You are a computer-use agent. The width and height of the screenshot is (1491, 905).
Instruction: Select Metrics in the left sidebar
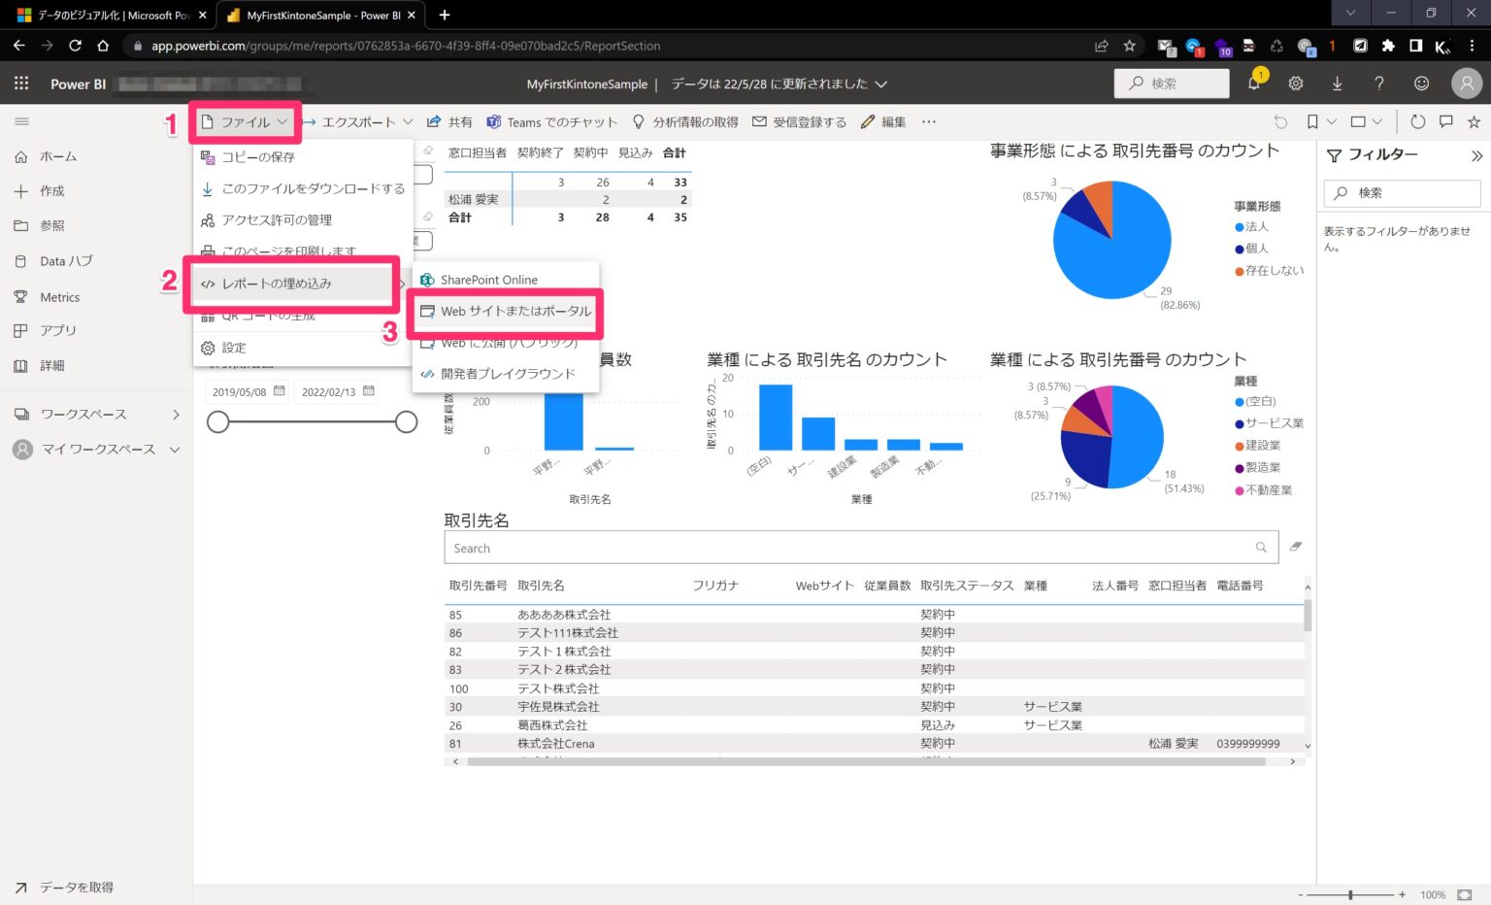[59, 296]
